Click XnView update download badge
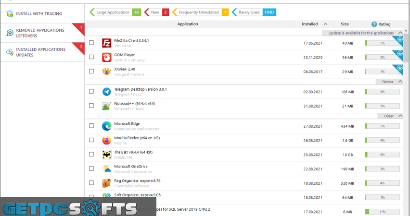The height and width of the screenshot is (216, 410). [399, 68]
